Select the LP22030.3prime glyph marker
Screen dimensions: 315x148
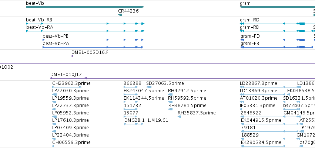54,94
